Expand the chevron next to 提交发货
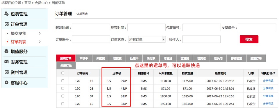The image size is (279, 108). (x=40, y=33)
